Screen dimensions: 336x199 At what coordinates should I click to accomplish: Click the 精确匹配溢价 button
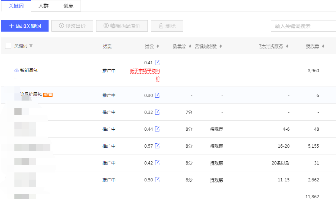click(x=122, y=26)
